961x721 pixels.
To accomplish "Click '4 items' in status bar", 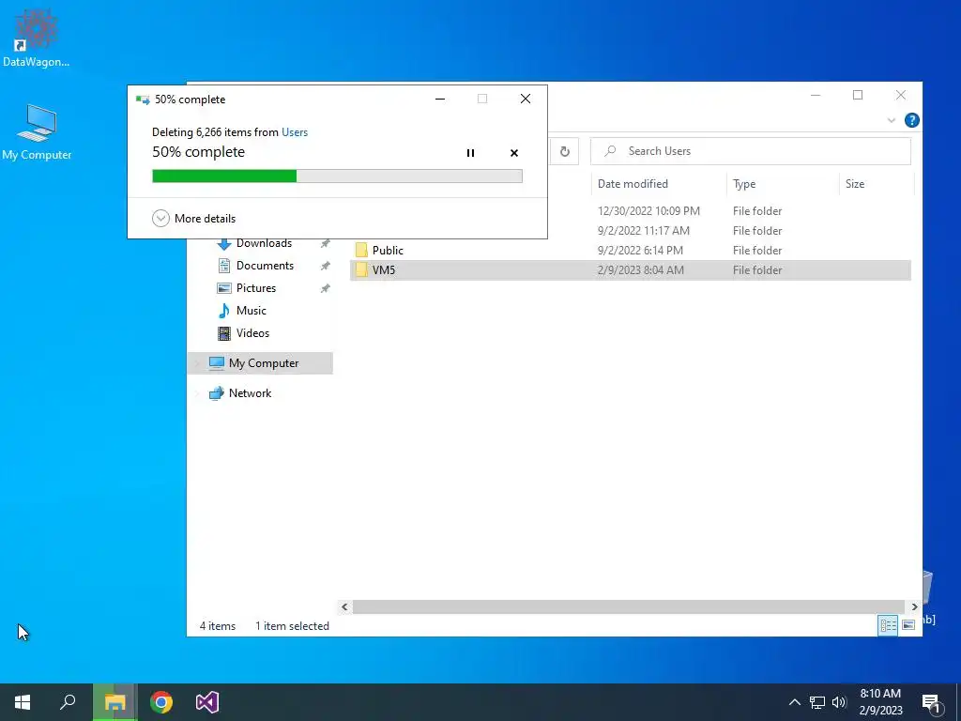I will (218, 626).
